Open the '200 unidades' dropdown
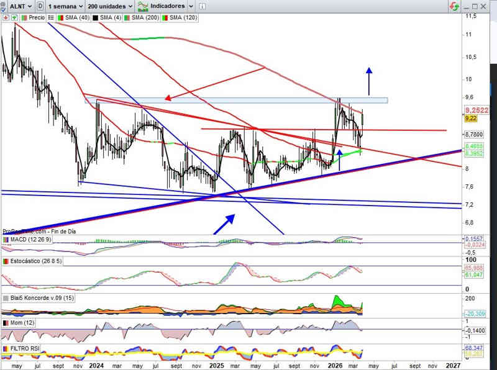Viewport: 497px width, 370px height. (x=109, y=6)
